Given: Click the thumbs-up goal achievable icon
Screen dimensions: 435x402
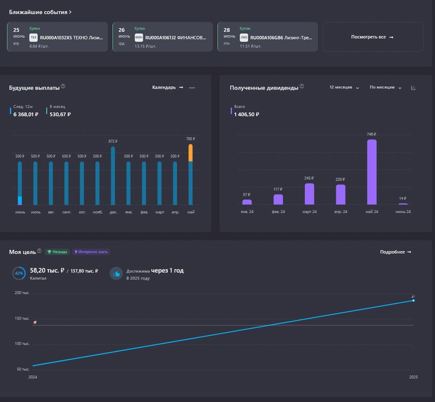Looking at the screenshot, I should [x=116, y=274].
